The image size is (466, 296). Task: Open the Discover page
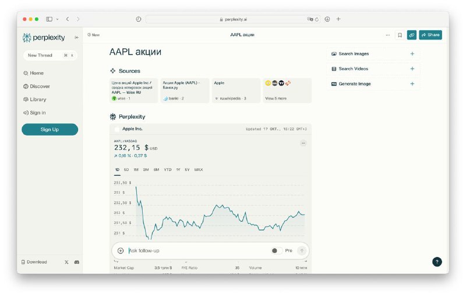point(37,86)
